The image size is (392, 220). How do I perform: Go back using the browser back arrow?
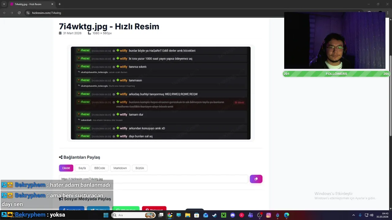(x=4, y=13)
